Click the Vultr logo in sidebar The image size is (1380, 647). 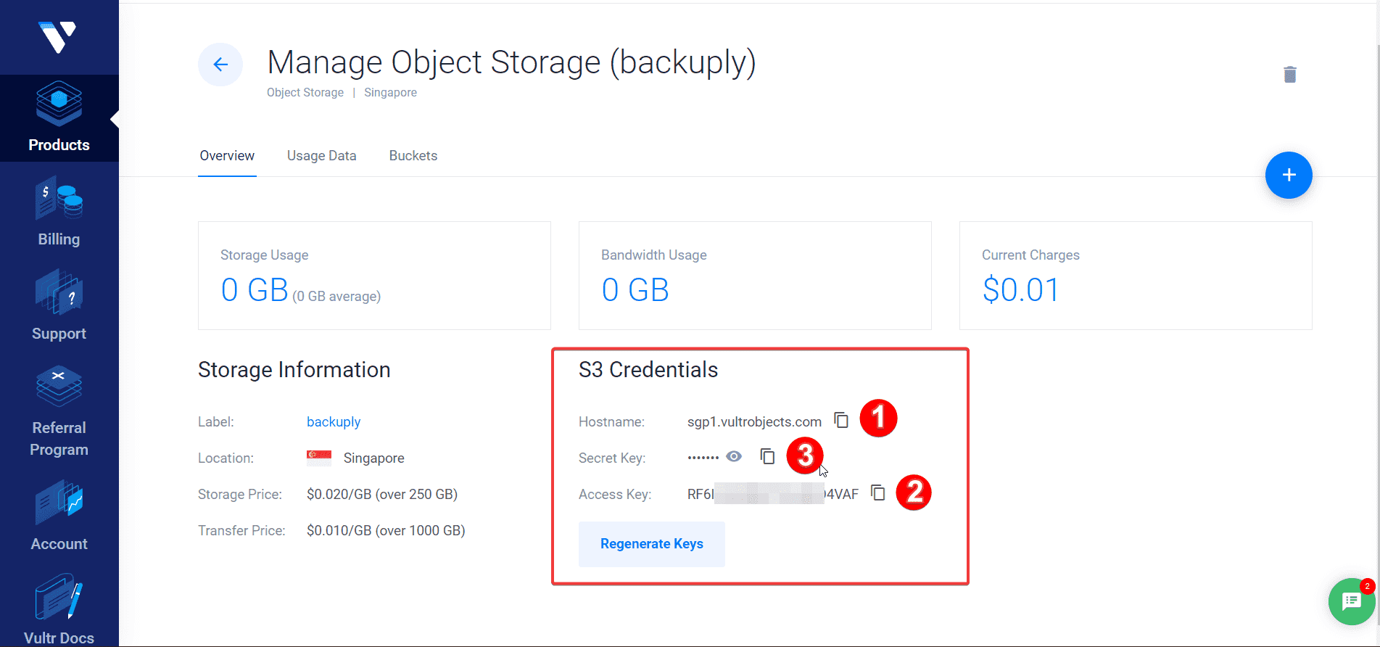click(x=58, y=36)
